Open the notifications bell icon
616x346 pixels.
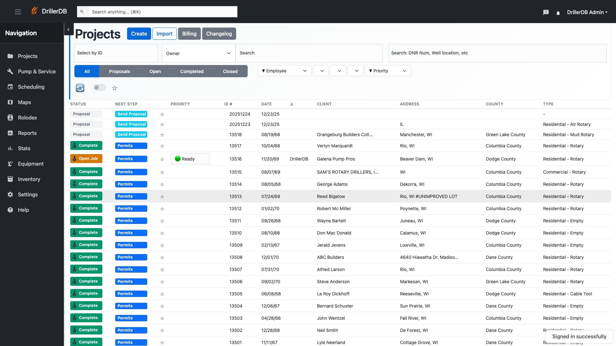point(558,13)
